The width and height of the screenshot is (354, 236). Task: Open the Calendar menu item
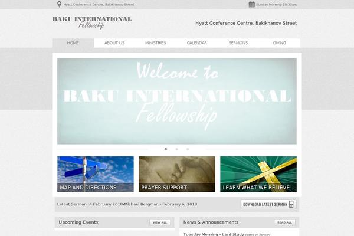196,43
